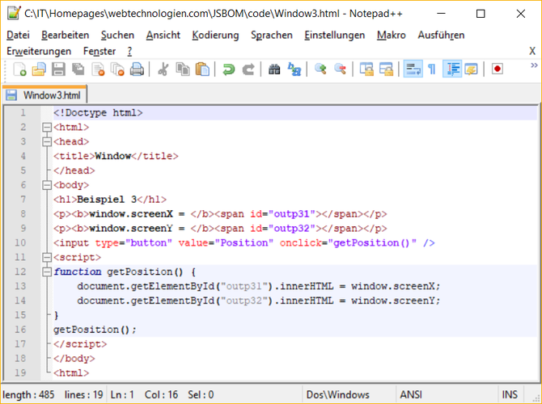Click the length : 485 status entry
The width and height of the screenshot is (542, 404).
28,394
